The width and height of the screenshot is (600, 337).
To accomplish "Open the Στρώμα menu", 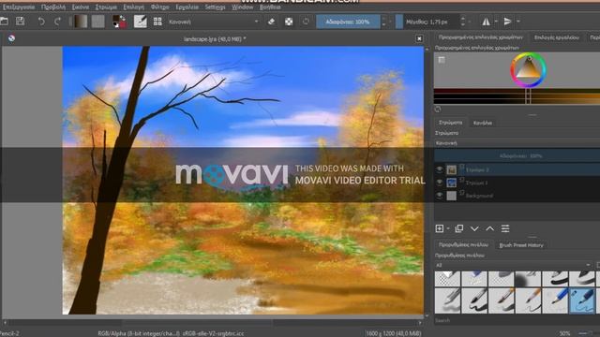I will pyautogui.click(x=106, y=7).
